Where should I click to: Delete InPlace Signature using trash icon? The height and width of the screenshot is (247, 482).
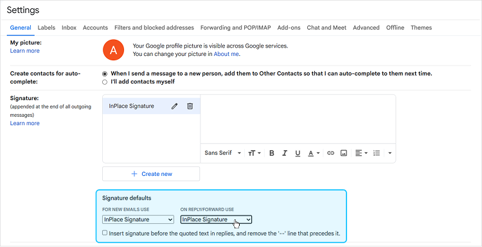click(x=190, y=106)
